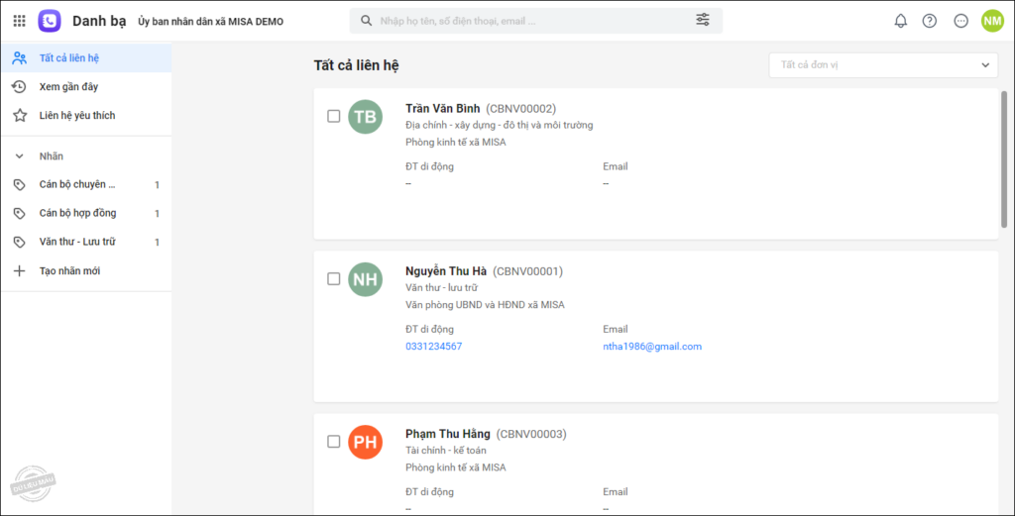Click the plus icon for Tạo nhãn mới
1015x516 pixels.
point(19,271)
